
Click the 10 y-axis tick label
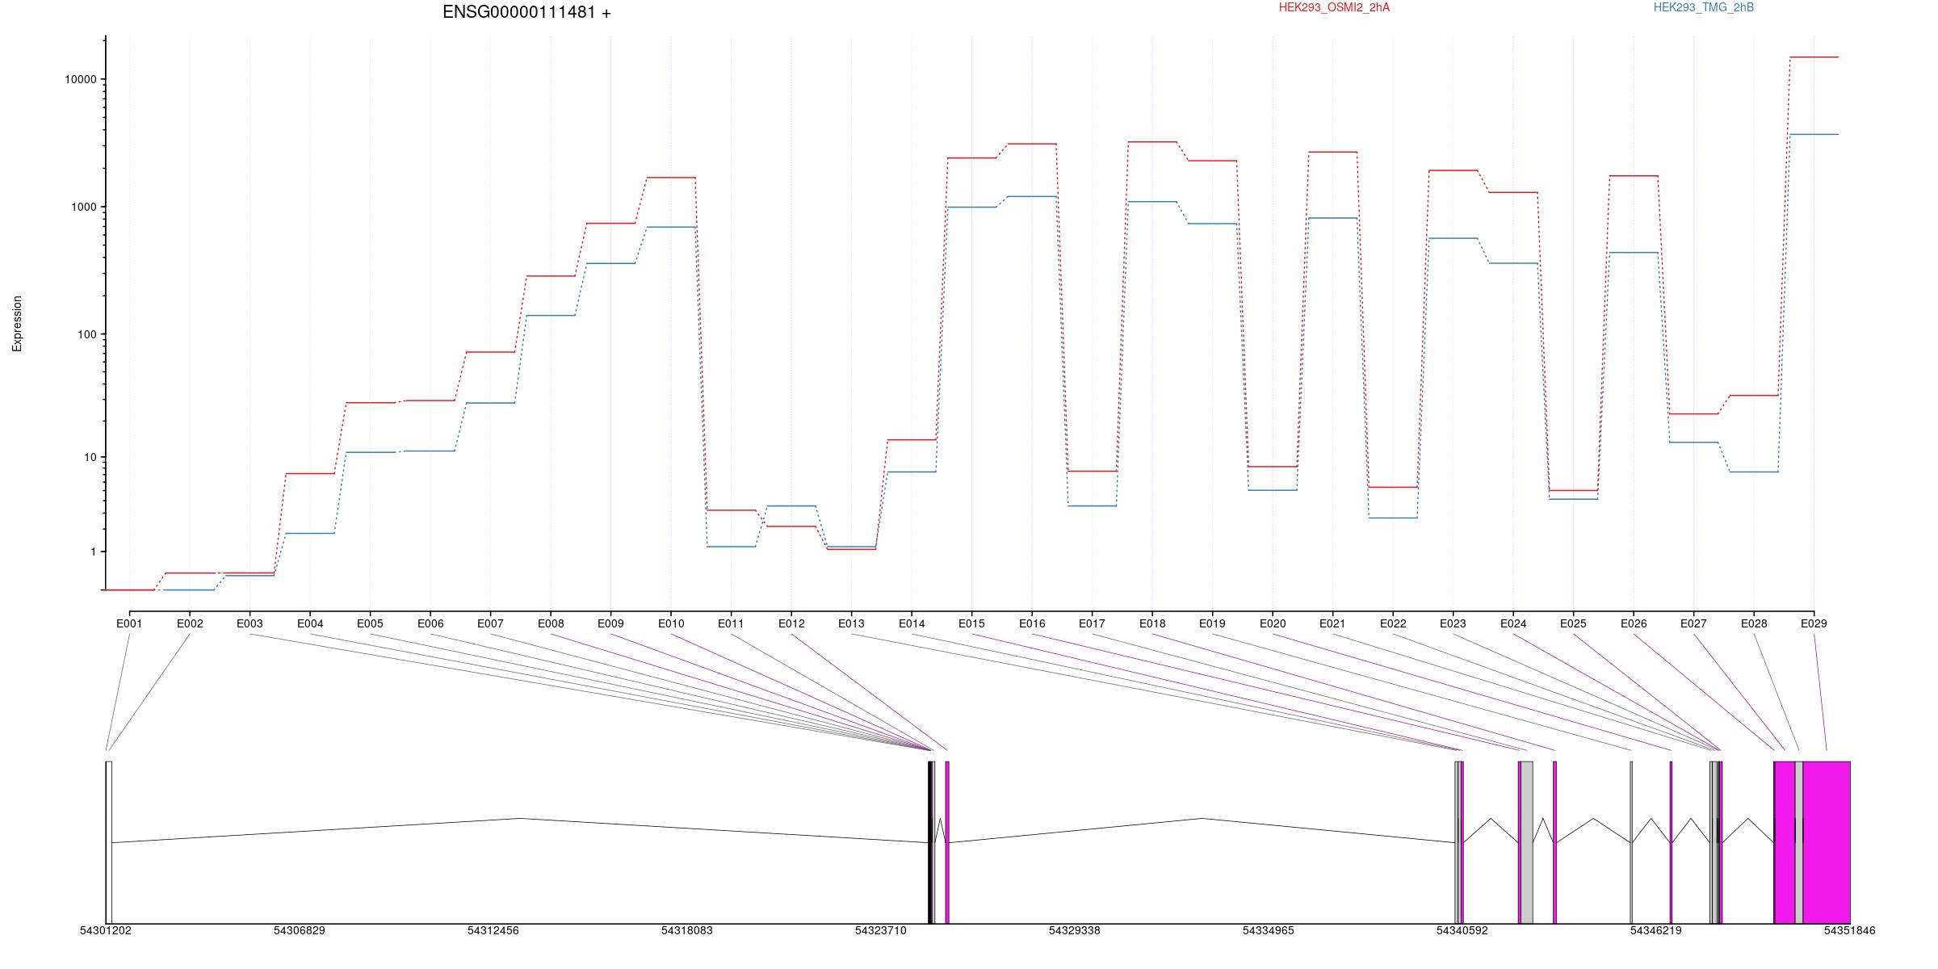[90, 458]
